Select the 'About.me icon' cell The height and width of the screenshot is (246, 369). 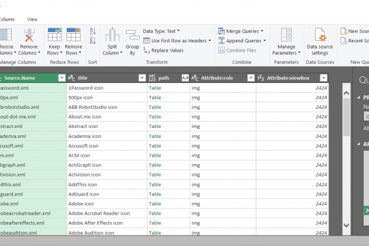(107, 117)
